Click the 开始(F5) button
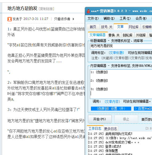Viewport: 152px width, 155px height. click(100, 119)
